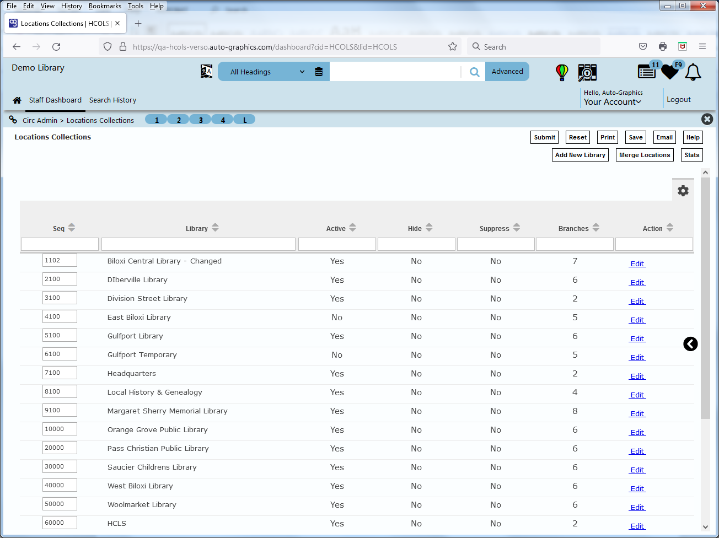Sort table by Hide column
The height and width of the screenshot is (538, 719).
(x=429, y=228)
